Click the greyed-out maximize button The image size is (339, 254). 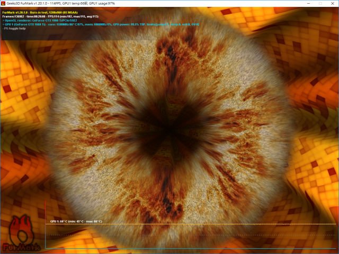pos(320,4)
